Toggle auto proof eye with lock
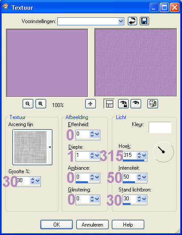The height and width of the screenshot is (235, 182). coord(123,104)
